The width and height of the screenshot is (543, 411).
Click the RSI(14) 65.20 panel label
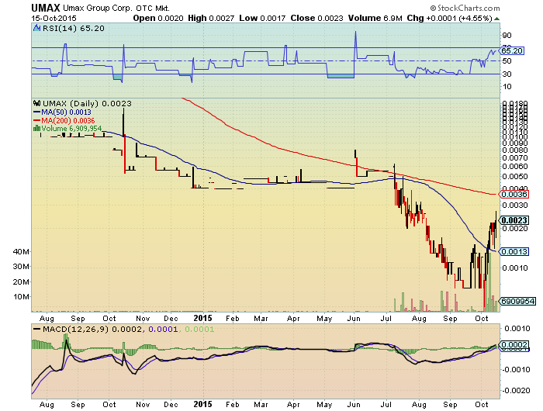click(73, 29)
